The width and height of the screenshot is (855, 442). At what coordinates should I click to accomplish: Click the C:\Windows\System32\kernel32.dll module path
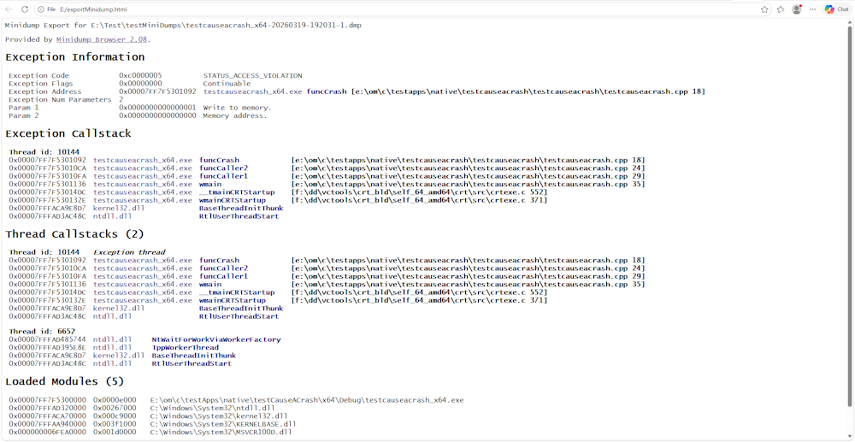click(219, 415)
